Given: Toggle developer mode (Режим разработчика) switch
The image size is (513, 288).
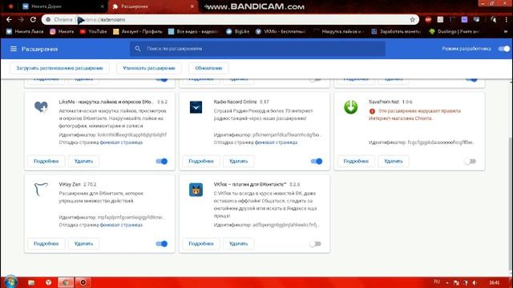Looking at the screenshot, I should coord(504,49).
